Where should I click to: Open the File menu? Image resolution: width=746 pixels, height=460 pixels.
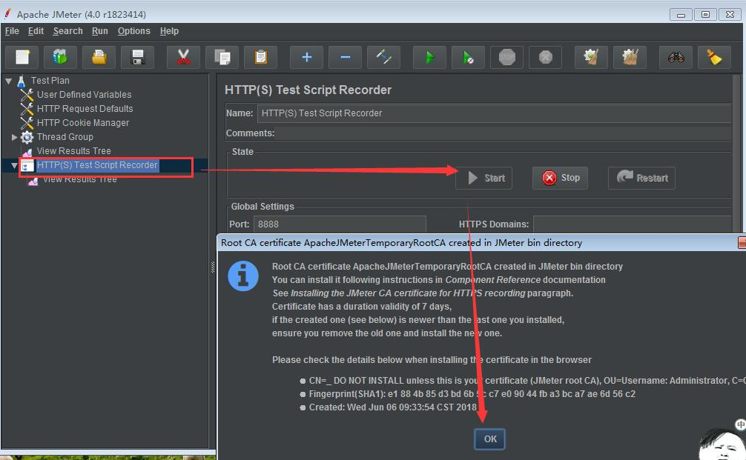coord(12,31)
